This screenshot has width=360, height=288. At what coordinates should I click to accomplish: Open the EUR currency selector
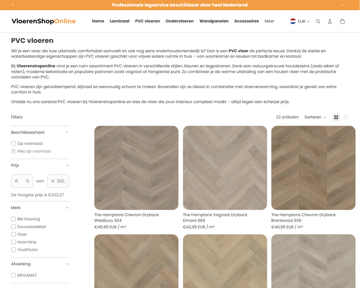pyautogui.click(x=300, y=21)
